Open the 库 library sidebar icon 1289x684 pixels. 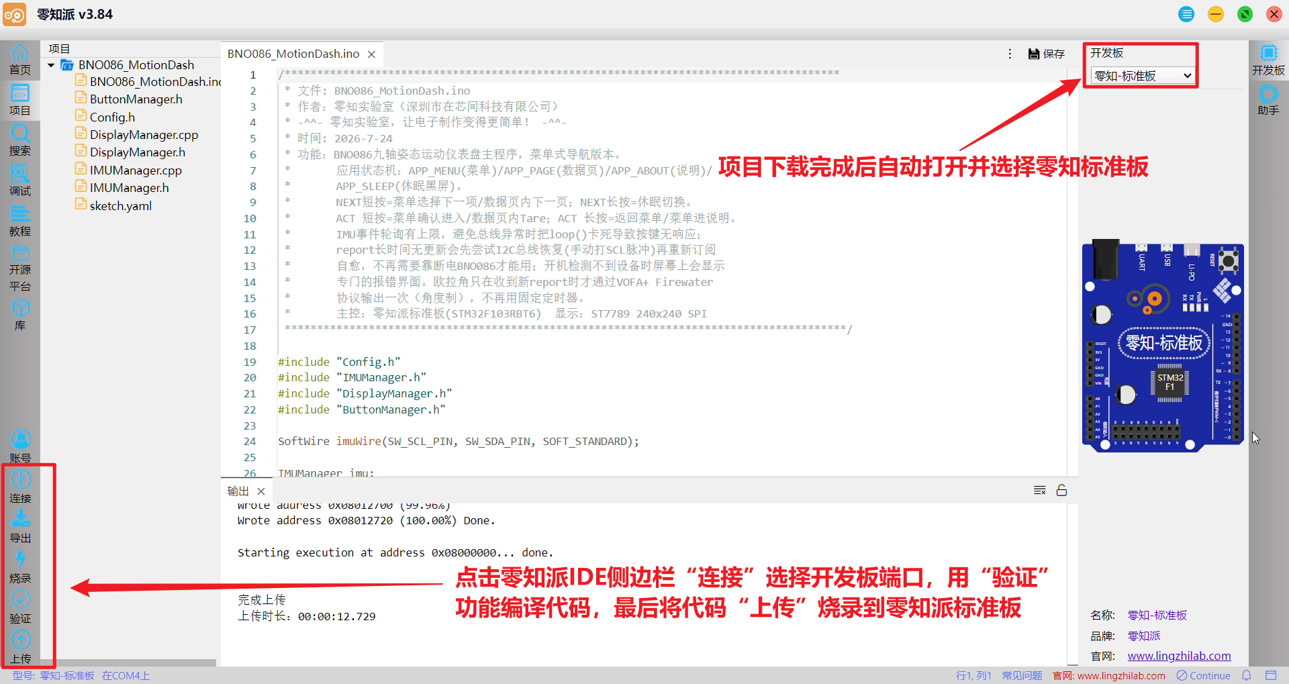pos(19,315)
